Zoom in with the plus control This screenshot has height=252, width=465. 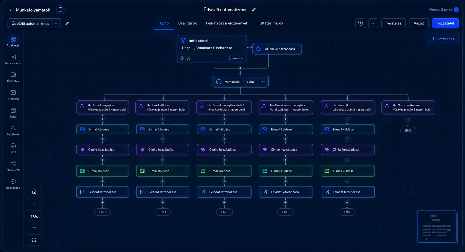(34, 205)
